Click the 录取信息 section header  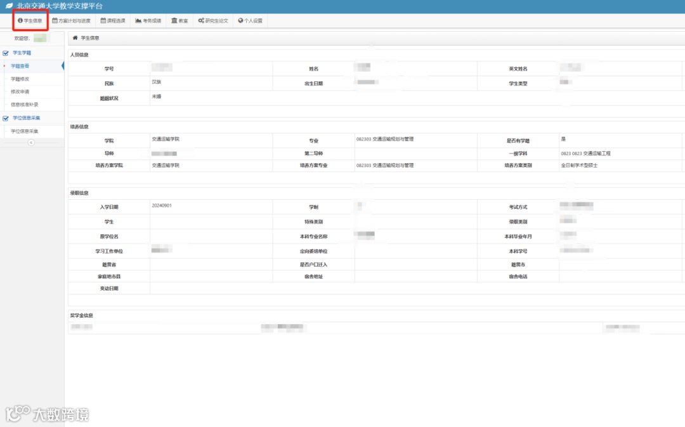pyautogui.click(x=79, y=193)
